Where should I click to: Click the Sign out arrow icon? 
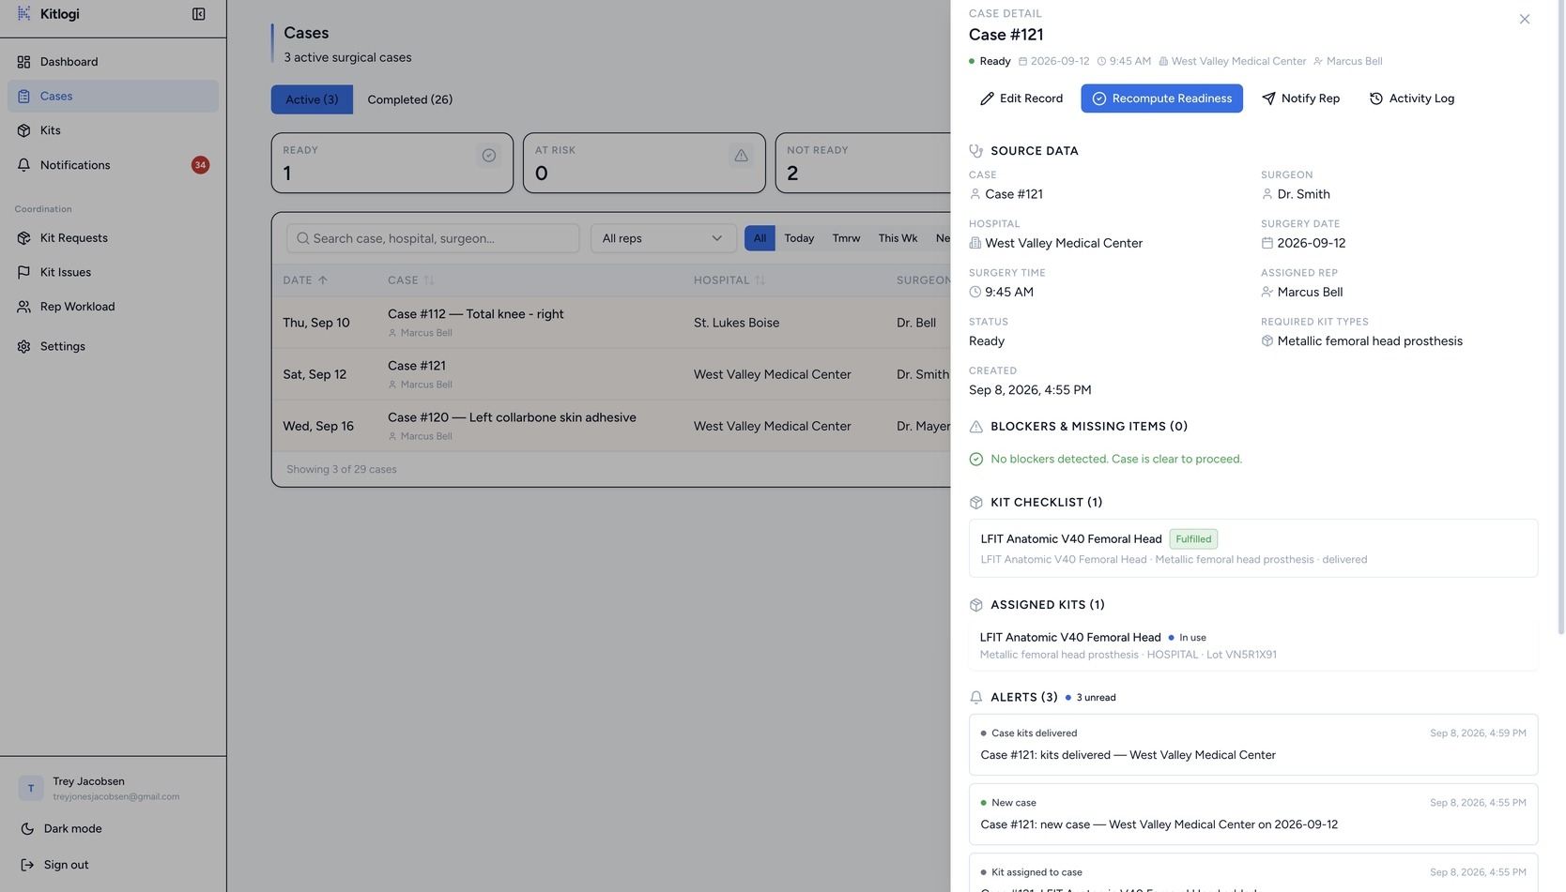coord(27,865)
